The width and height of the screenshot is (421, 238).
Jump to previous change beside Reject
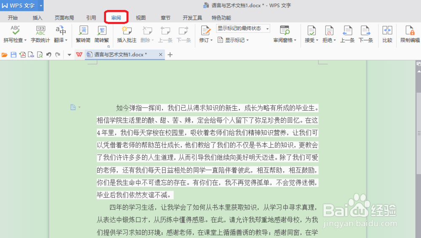pos(347,34)
